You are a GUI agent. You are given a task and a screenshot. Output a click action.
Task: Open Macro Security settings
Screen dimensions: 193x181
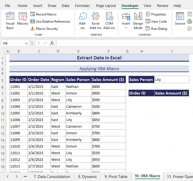pyautogui.click(x=44, y=29)
